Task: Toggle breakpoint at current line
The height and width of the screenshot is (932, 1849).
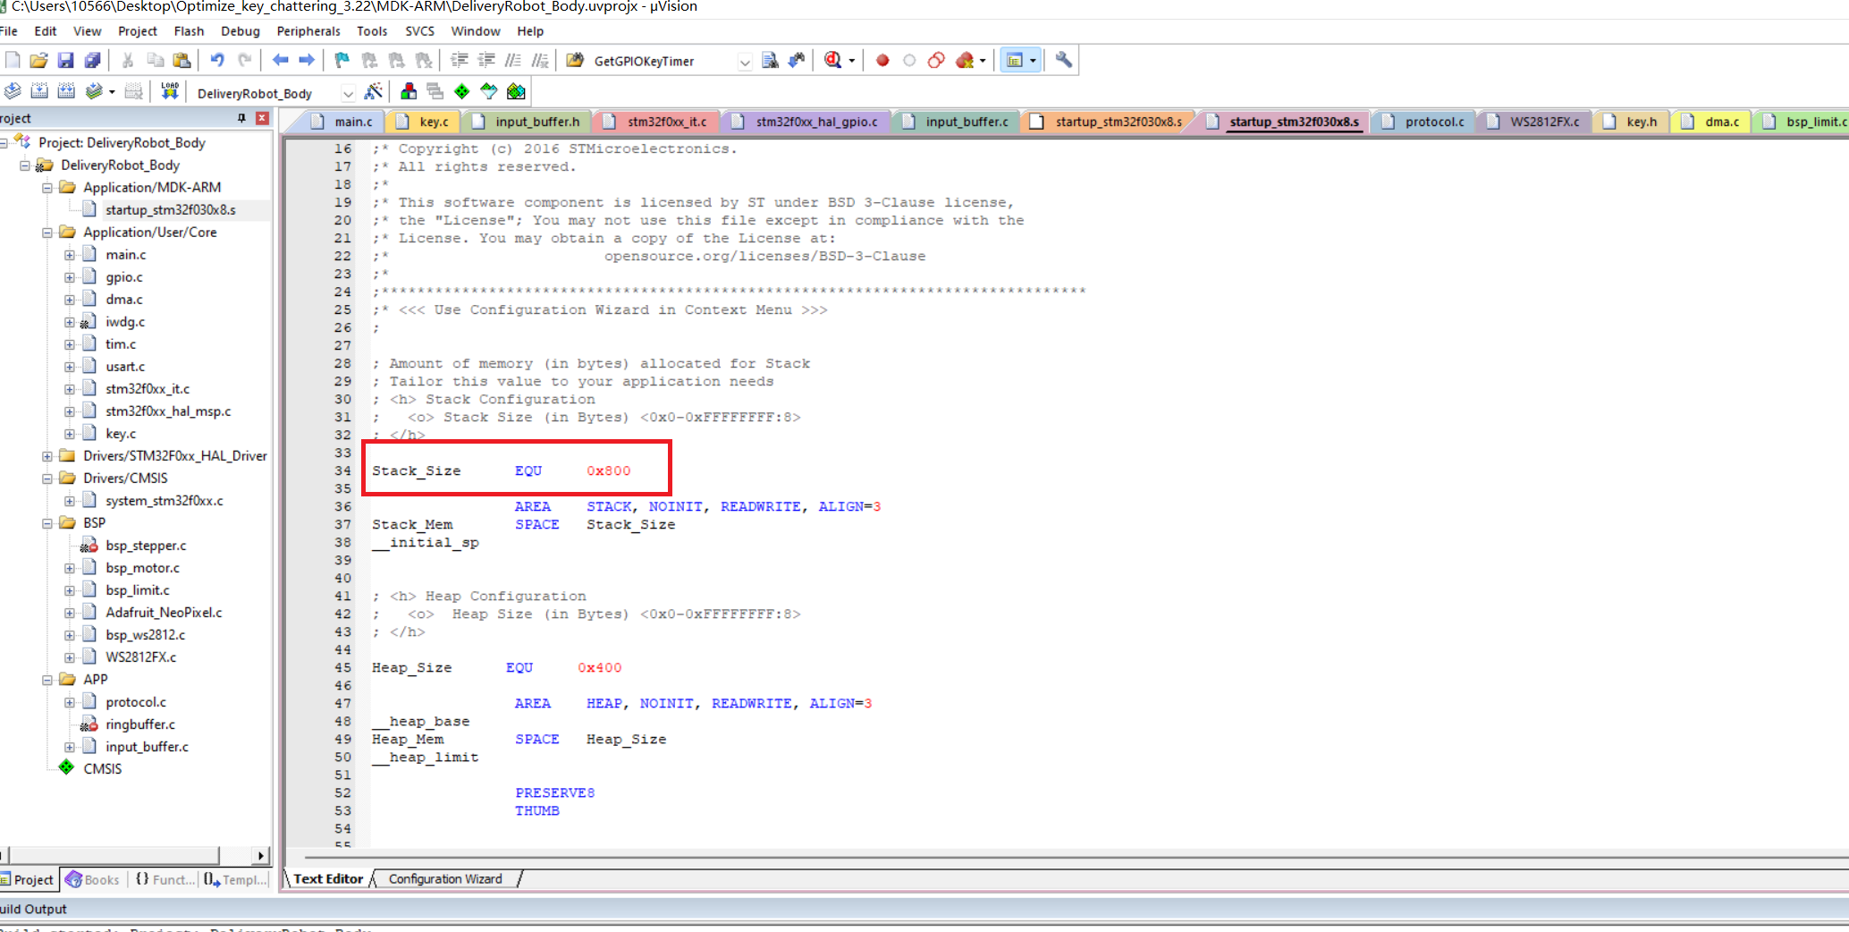Action: click(882, 60)
